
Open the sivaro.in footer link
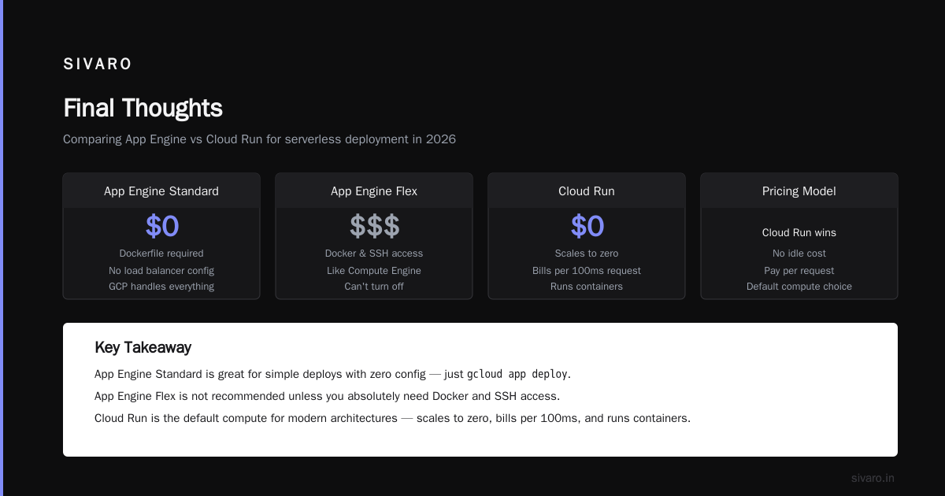[873, 478]
